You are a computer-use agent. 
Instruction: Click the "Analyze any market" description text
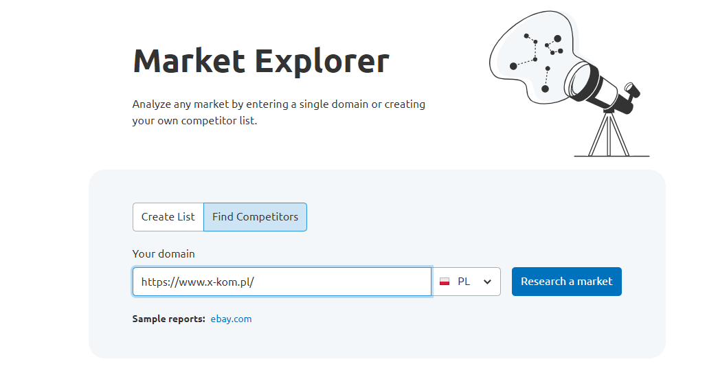[278, 113]
